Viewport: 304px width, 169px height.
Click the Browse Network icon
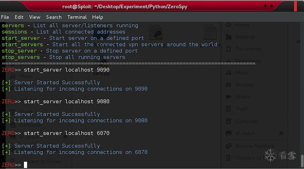coord(229,146)
